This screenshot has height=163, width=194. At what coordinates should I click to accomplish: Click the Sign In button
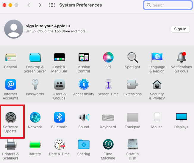(180, 29)
